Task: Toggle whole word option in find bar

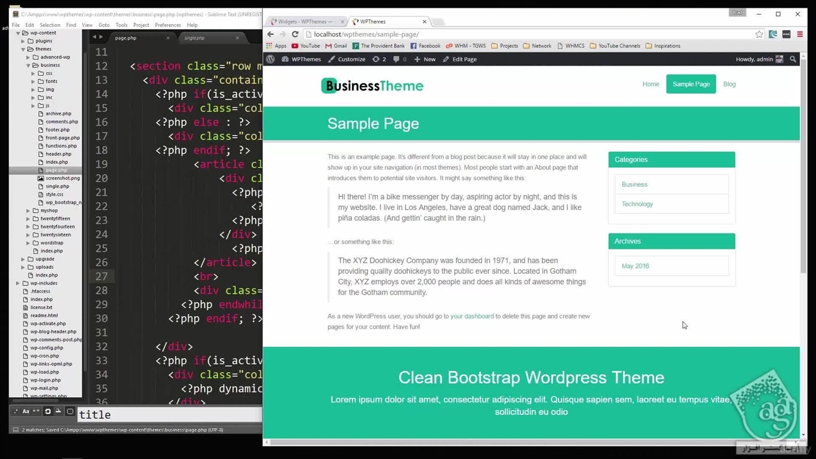Action: pyautogui.click(x=36, y=412)
